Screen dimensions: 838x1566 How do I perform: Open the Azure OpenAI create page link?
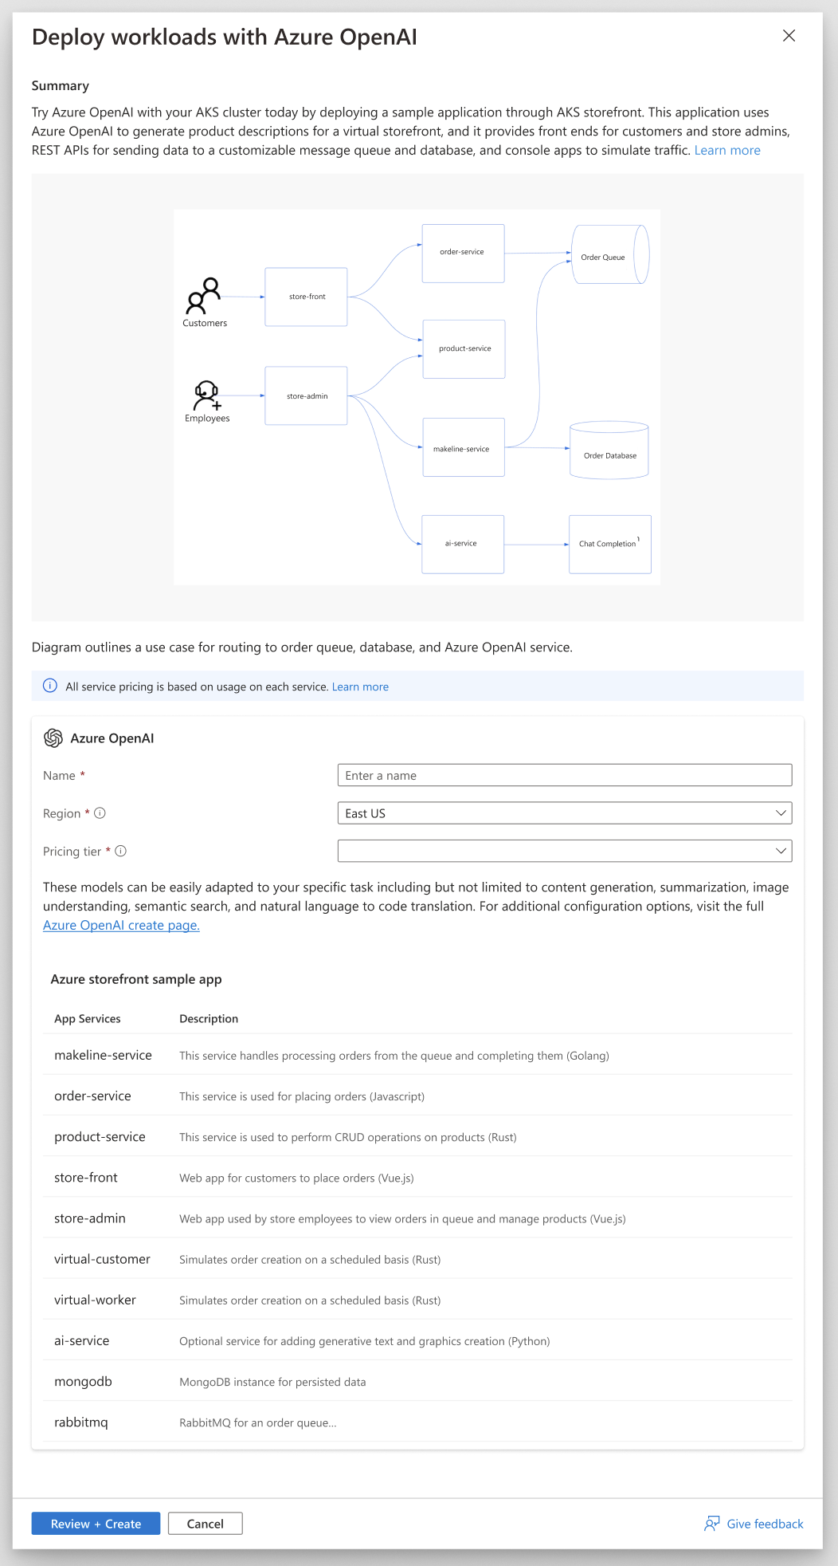[x=121, y=925]
